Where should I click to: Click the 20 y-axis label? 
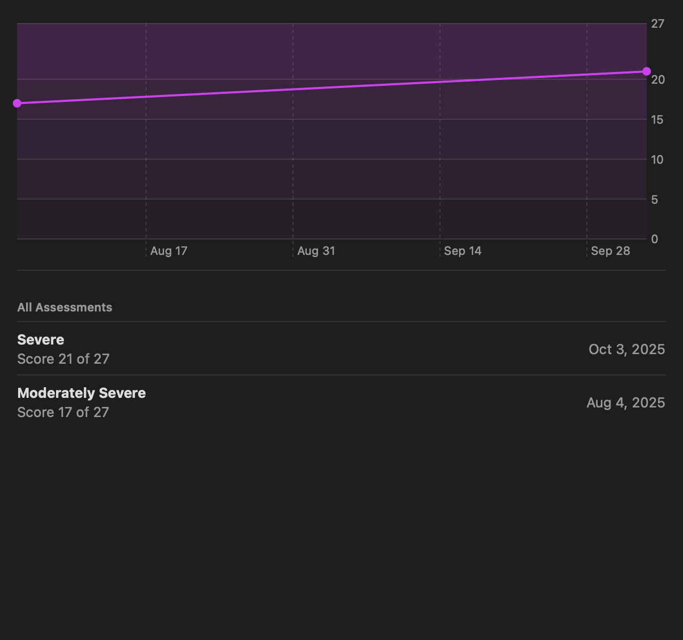[658, 80]
